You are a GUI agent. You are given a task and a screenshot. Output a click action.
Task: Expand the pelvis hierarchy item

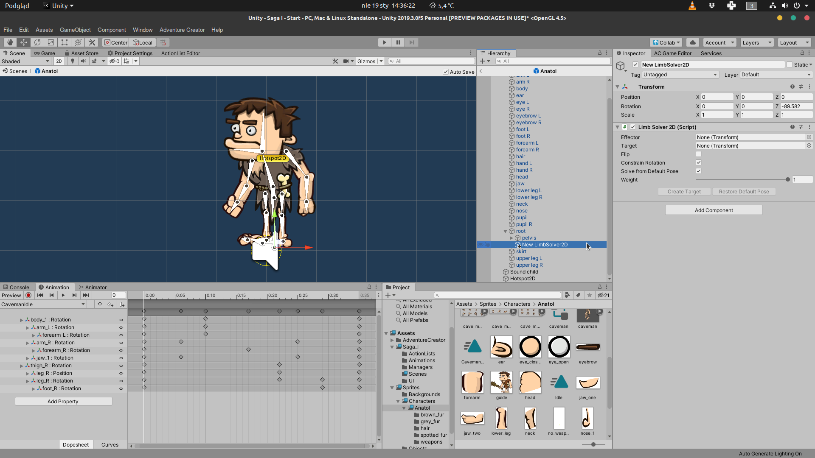click(x=511, y=238)
